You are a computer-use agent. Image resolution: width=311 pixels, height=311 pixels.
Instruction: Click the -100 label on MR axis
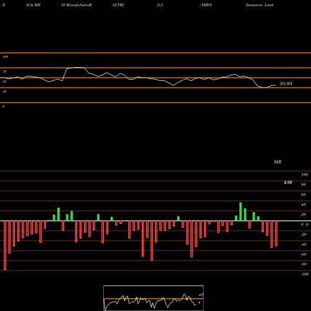click(x=304, y=274)
